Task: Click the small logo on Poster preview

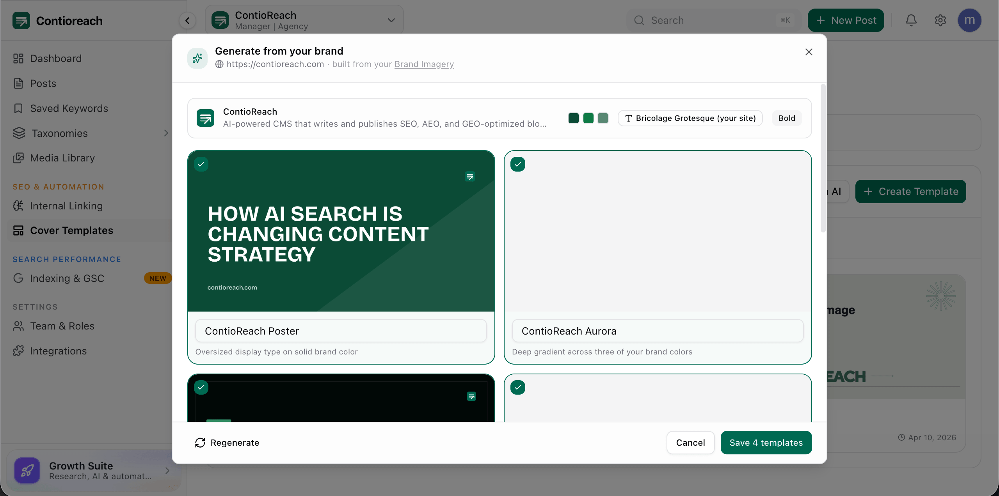Action: (470, 177)
